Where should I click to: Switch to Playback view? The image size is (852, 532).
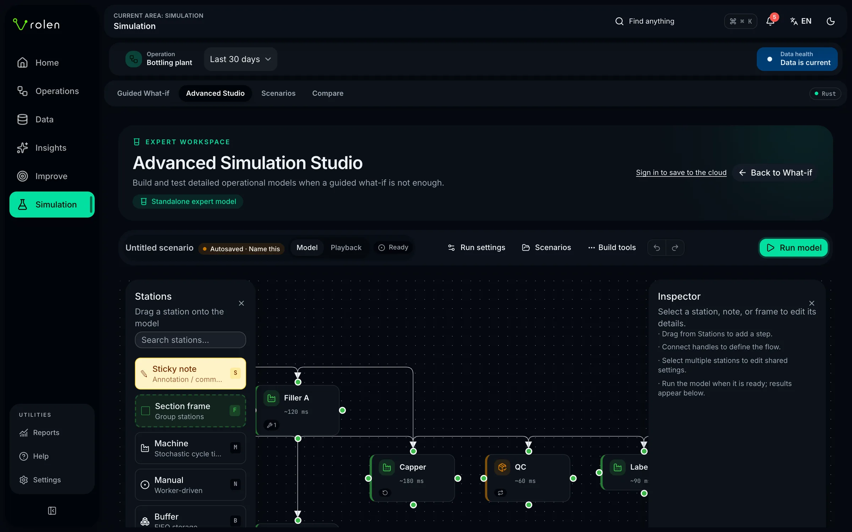coord(346,248)
